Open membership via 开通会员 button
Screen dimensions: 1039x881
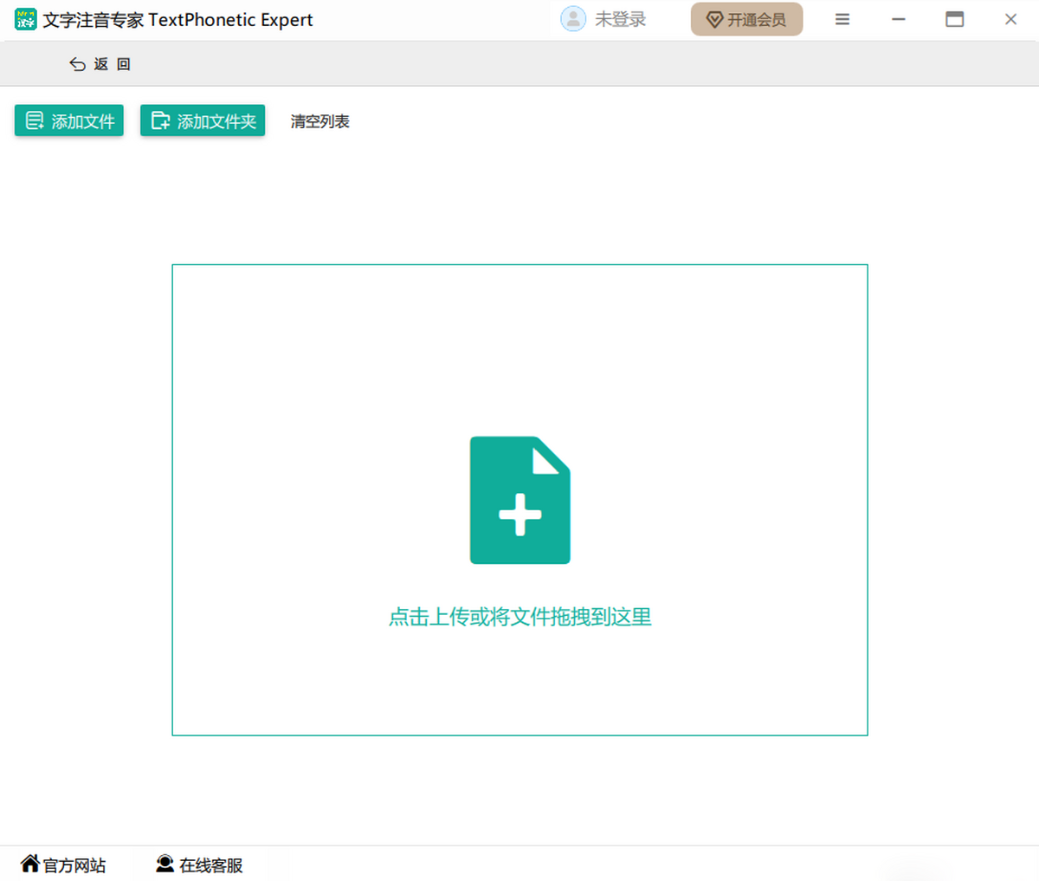coord(746,19)
